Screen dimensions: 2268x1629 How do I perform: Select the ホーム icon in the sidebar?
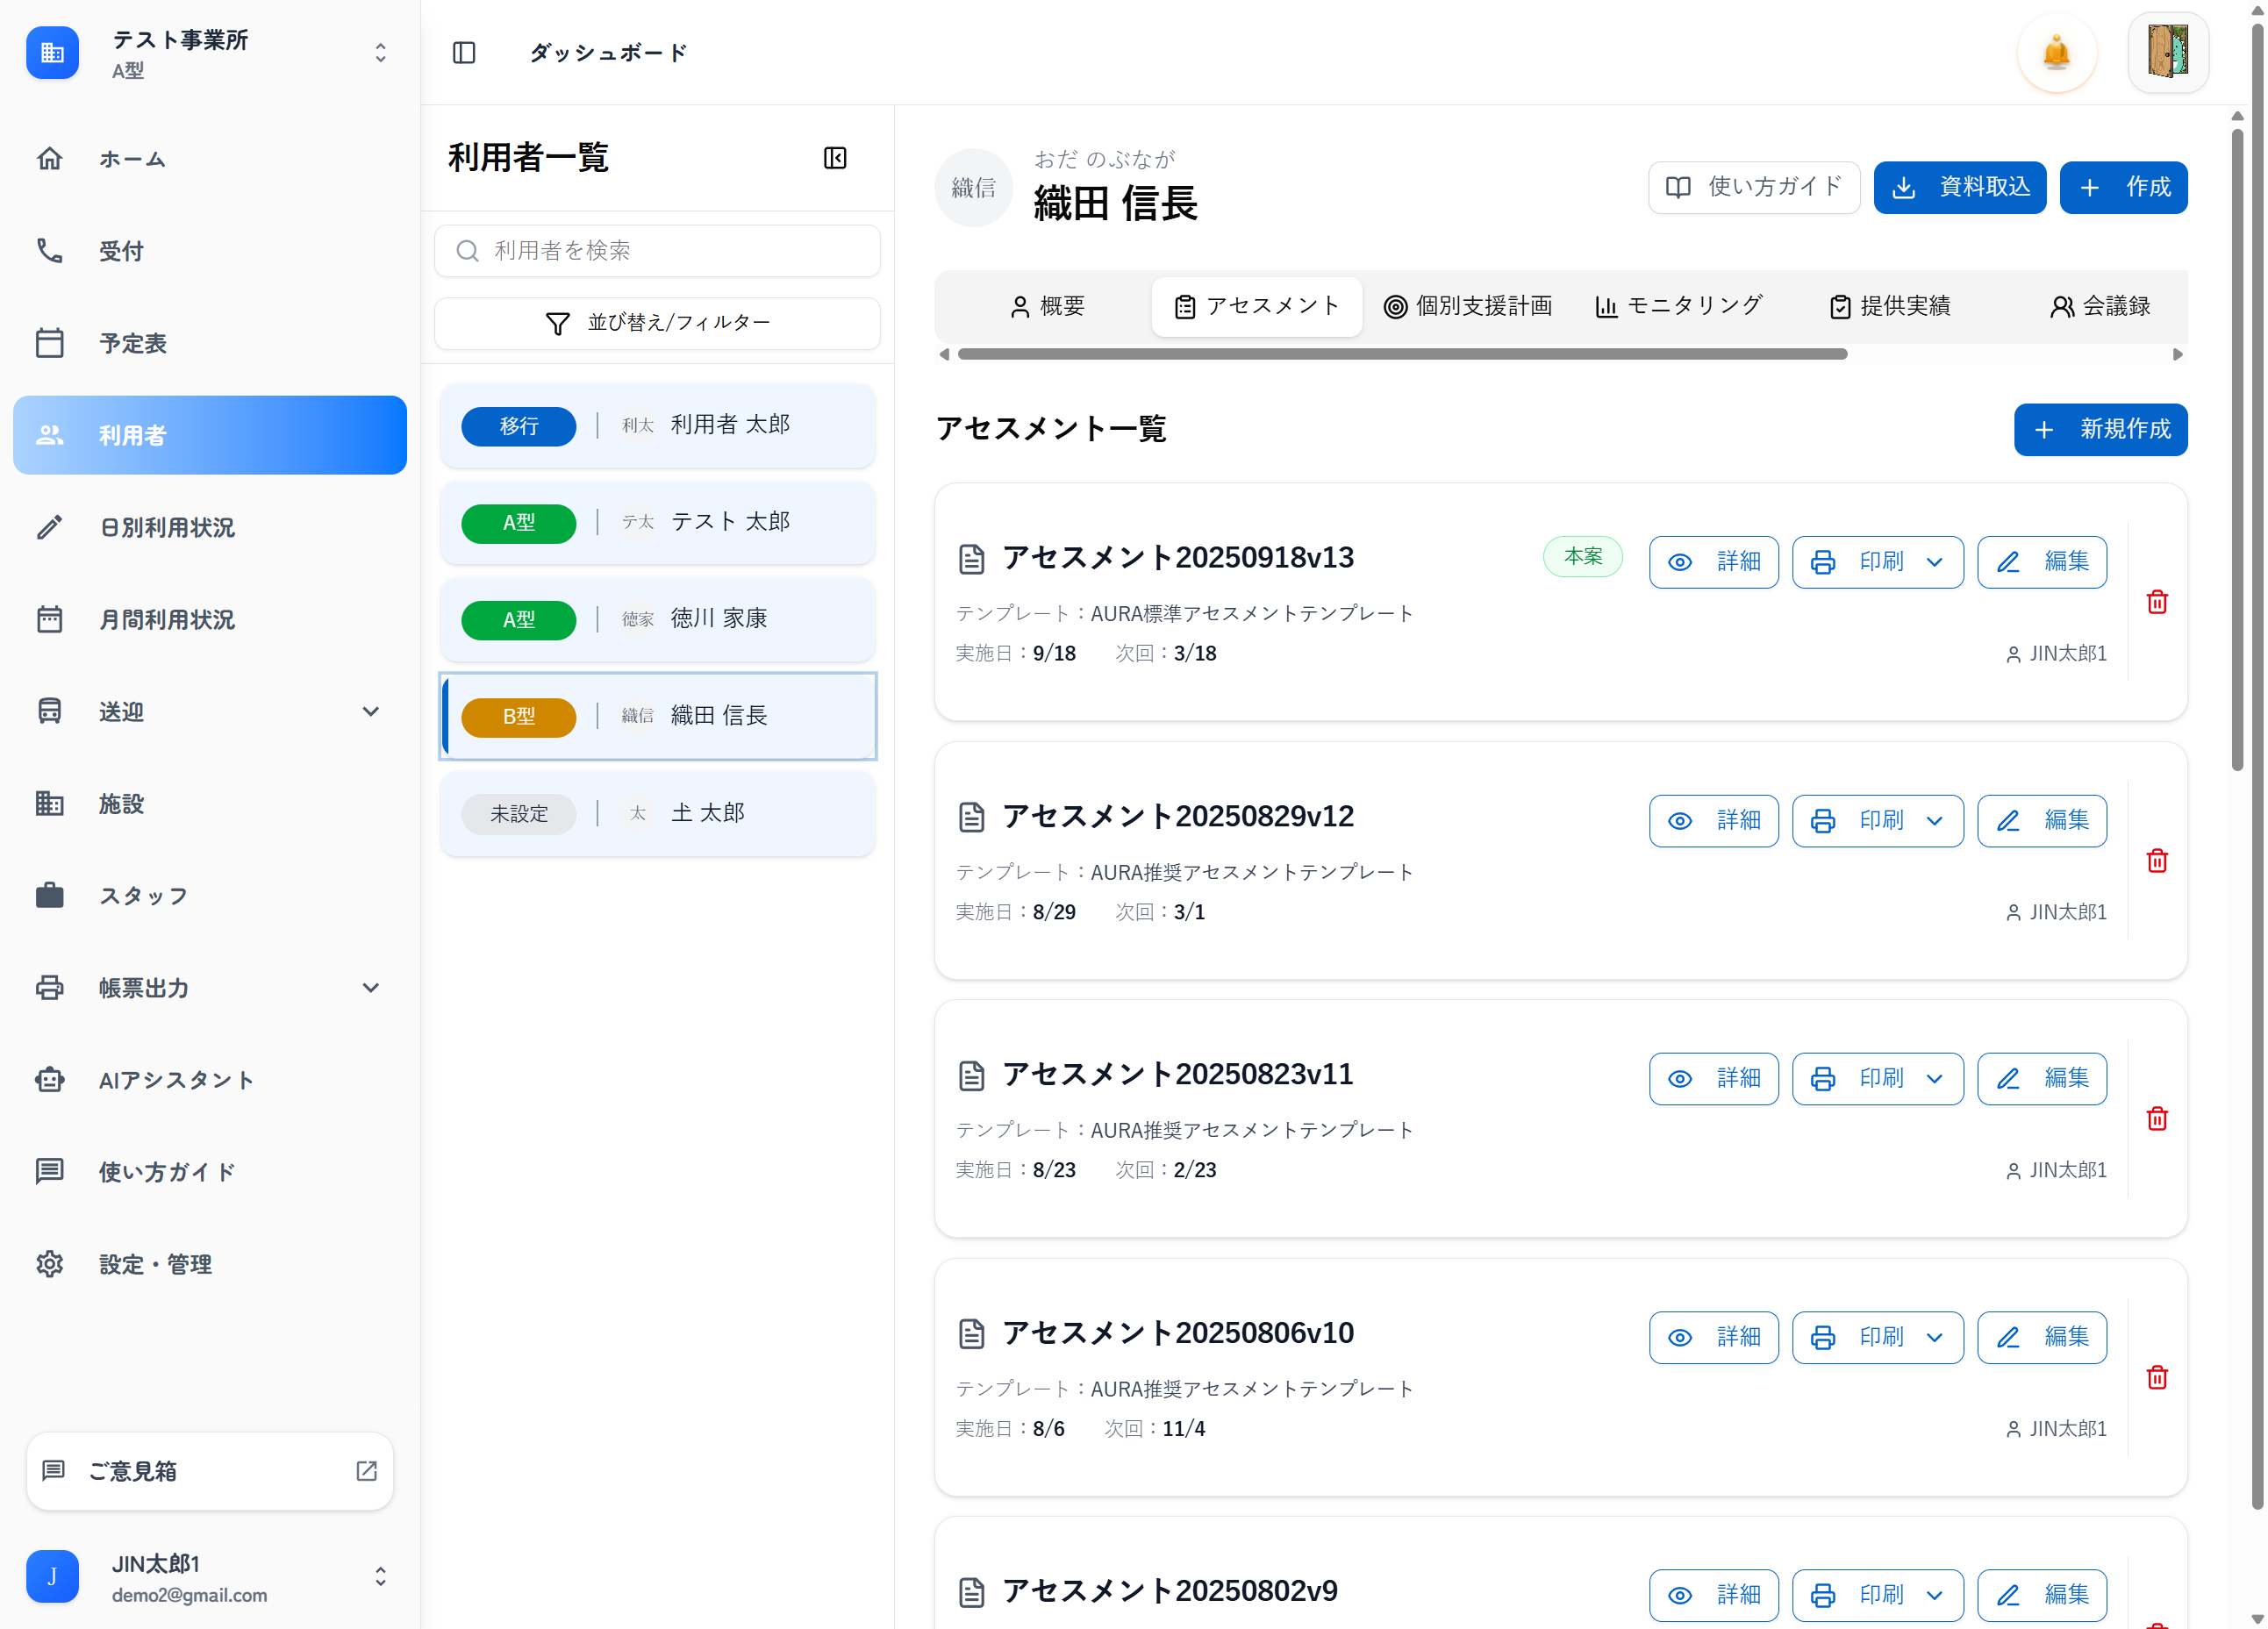click(50, 158)
